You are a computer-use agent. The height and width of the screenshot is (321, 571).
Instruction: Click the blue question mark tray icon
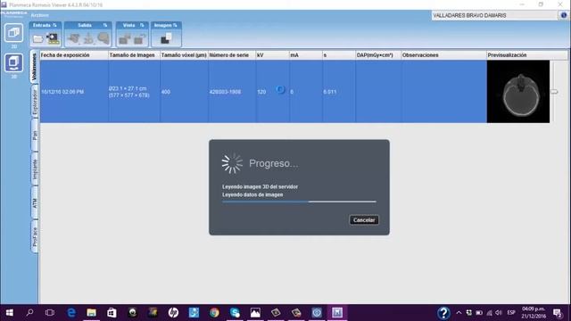[x=443, y=313]
